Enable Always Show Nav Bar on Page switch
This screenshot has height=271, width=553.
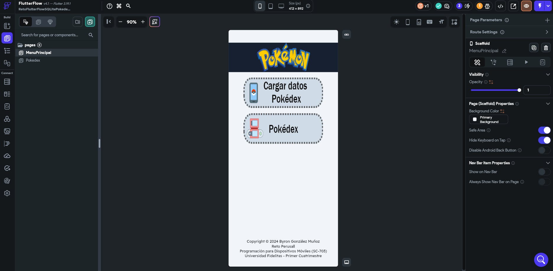tap(544, 182)
